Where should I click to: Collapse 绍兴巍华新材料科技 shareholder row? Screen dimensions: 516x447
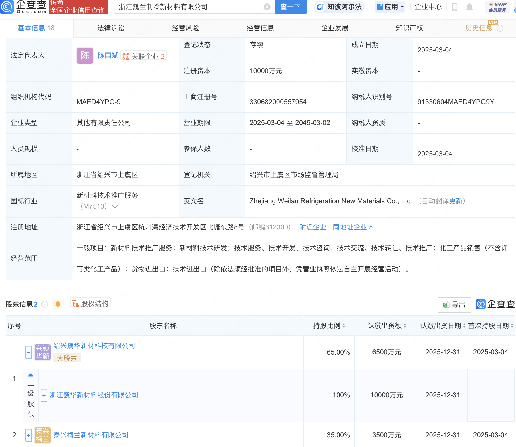coord(29,353)
